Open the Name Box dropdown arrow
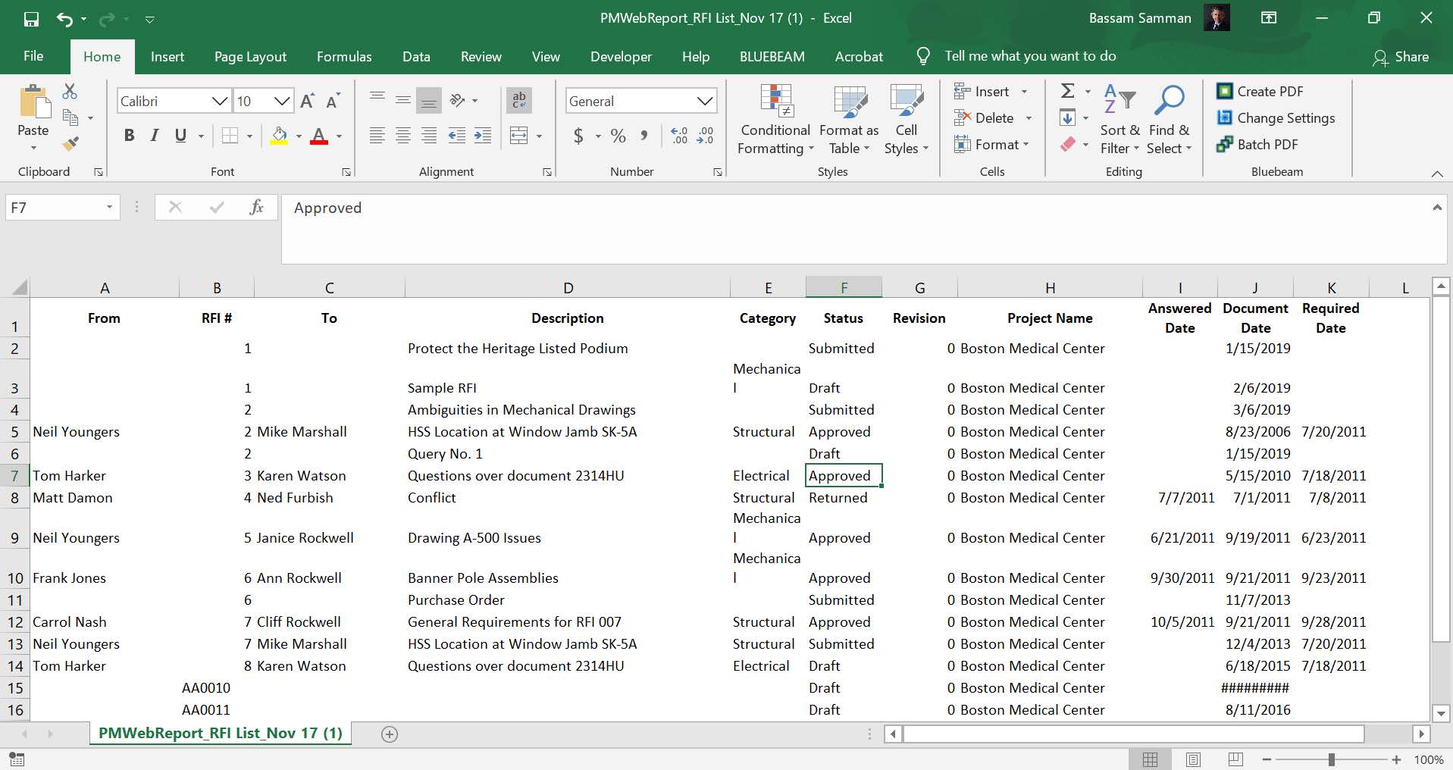This screenshot has width=1453, height=770. tap(109, 207)
